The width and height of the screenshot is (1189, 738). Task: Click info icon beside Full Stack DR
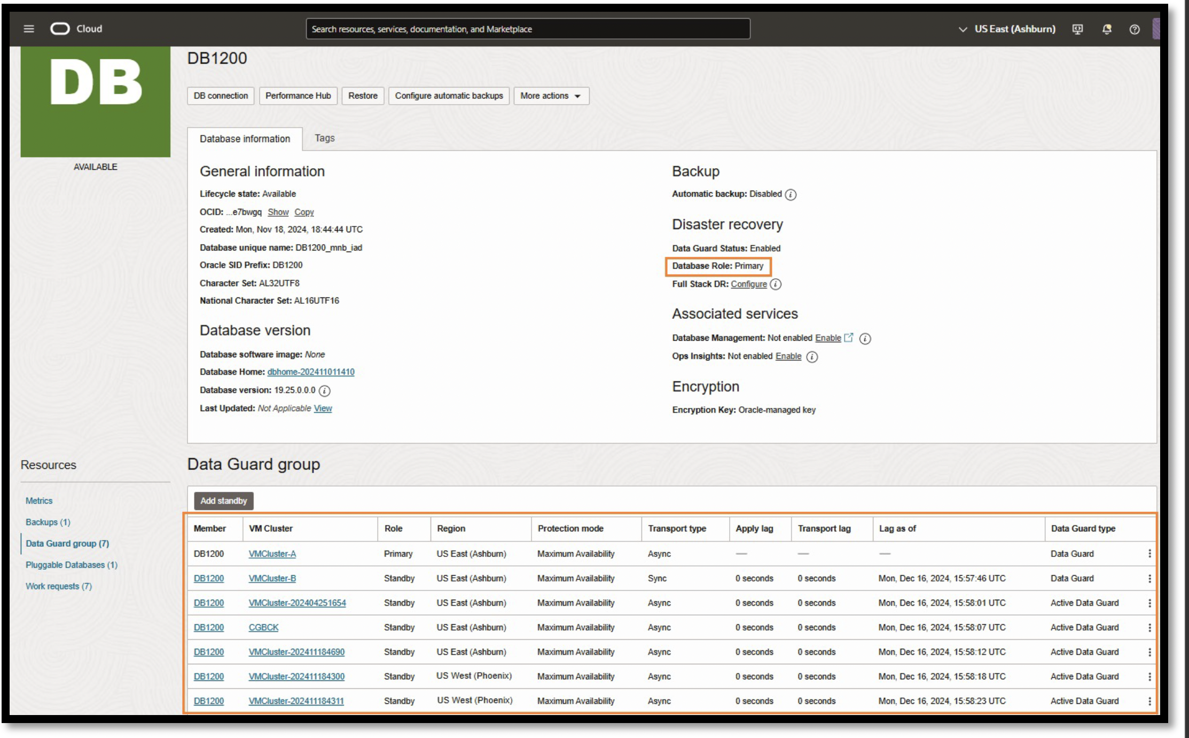point(776,285)
